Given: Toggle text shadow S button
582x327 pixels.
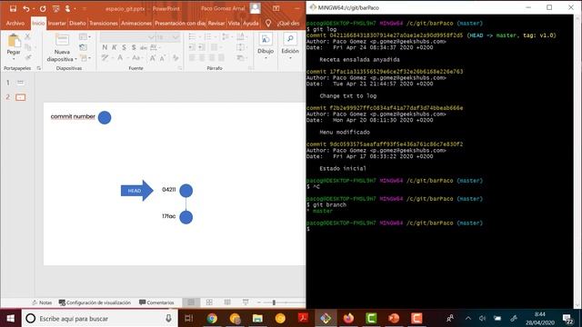Looking at the screenshot, I should pos(134,47).
